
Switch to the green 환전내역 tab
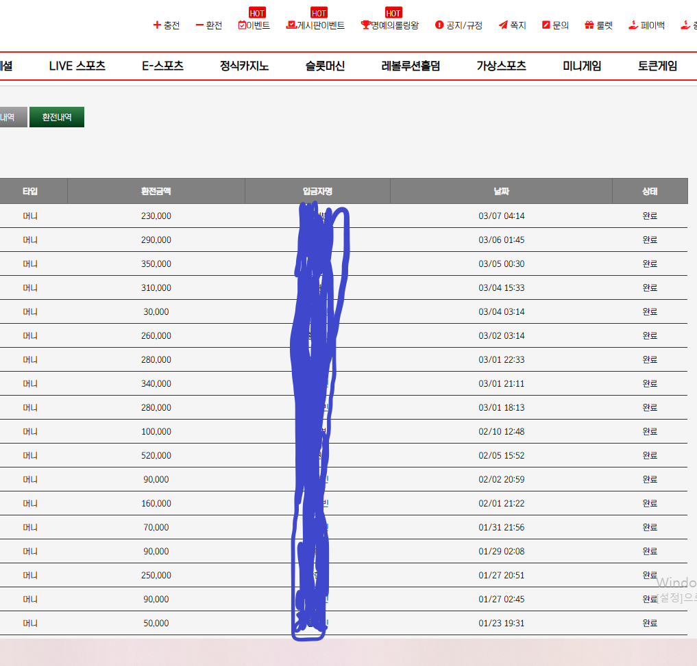point(57,117)
